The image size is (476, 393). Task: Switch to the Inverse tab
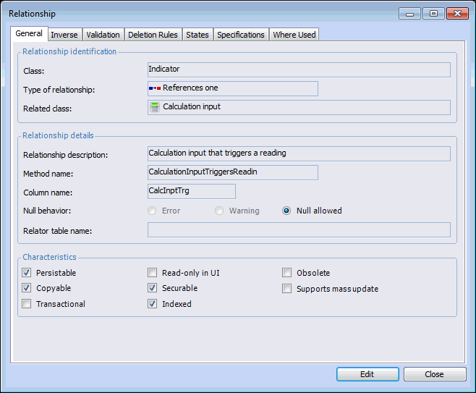click(64, 35)
